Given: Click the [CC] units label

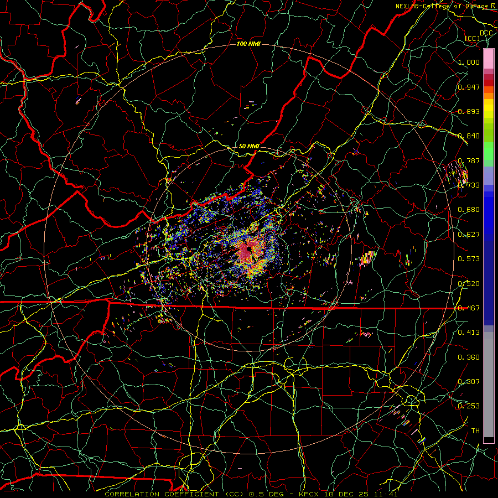Looking at the screenshot, I should [473, 38].
